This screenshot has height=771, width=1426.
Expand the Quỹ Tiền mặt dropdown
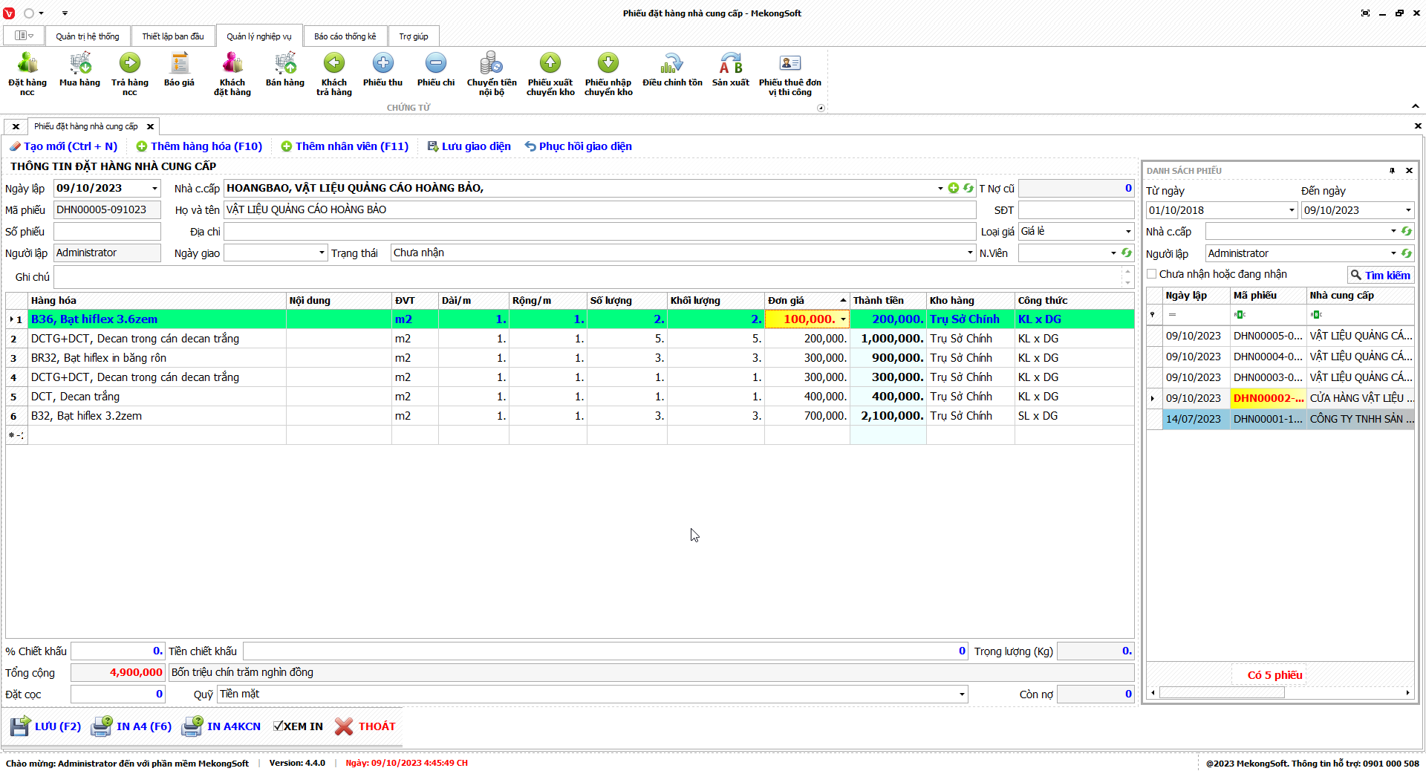(x=962, y=694)
